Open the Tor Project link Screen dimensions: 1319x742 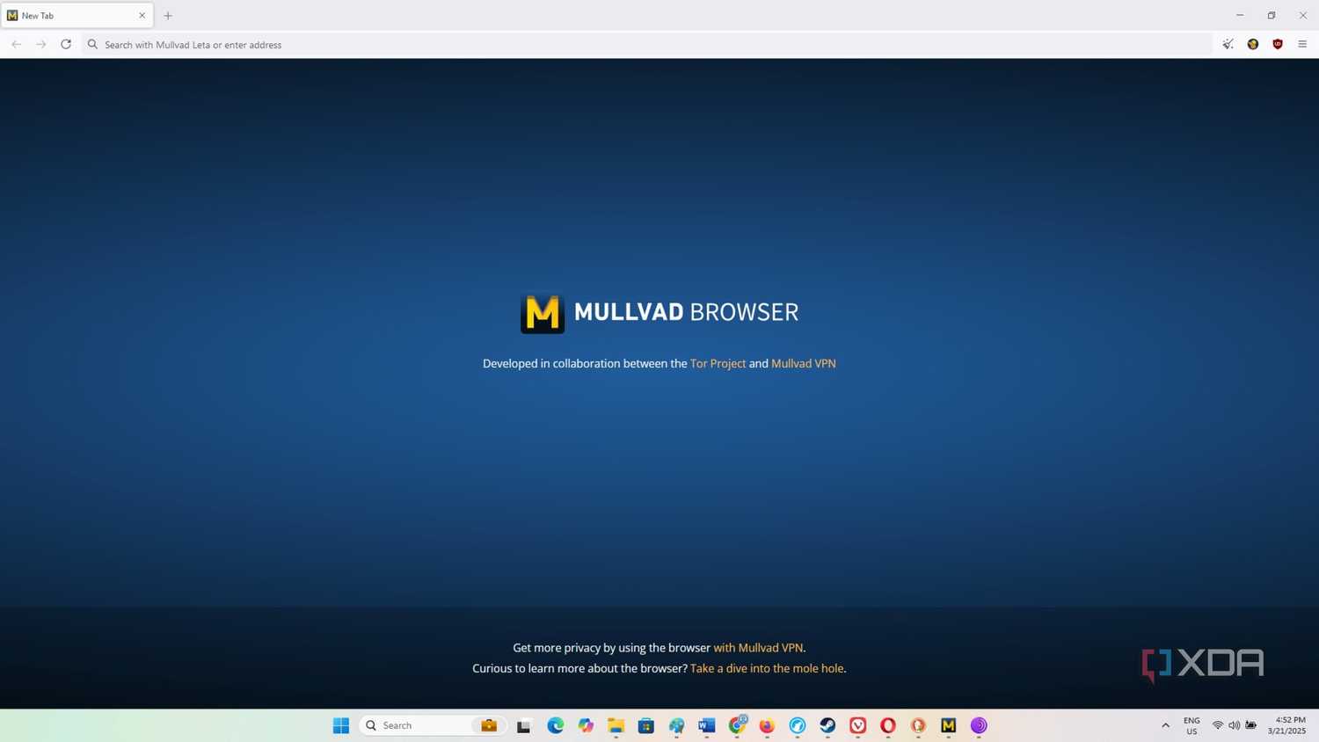tap(718, 363)
